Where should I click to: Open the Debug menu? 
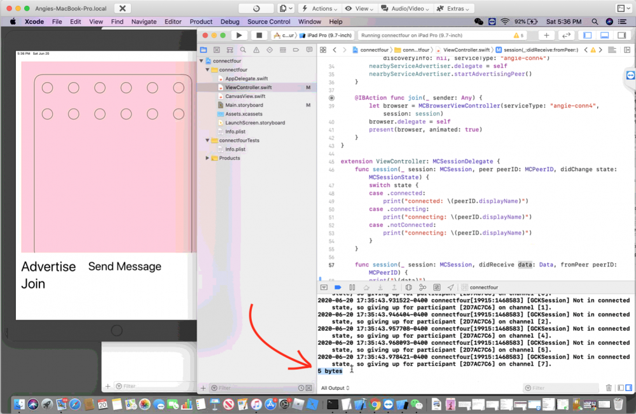click(x=230, y=22)
